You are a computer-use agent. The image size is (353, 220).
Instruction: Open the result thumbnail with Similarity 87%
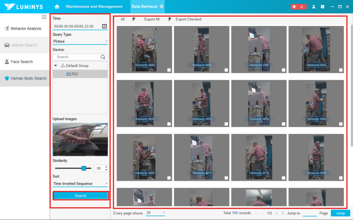click(259, 157)
